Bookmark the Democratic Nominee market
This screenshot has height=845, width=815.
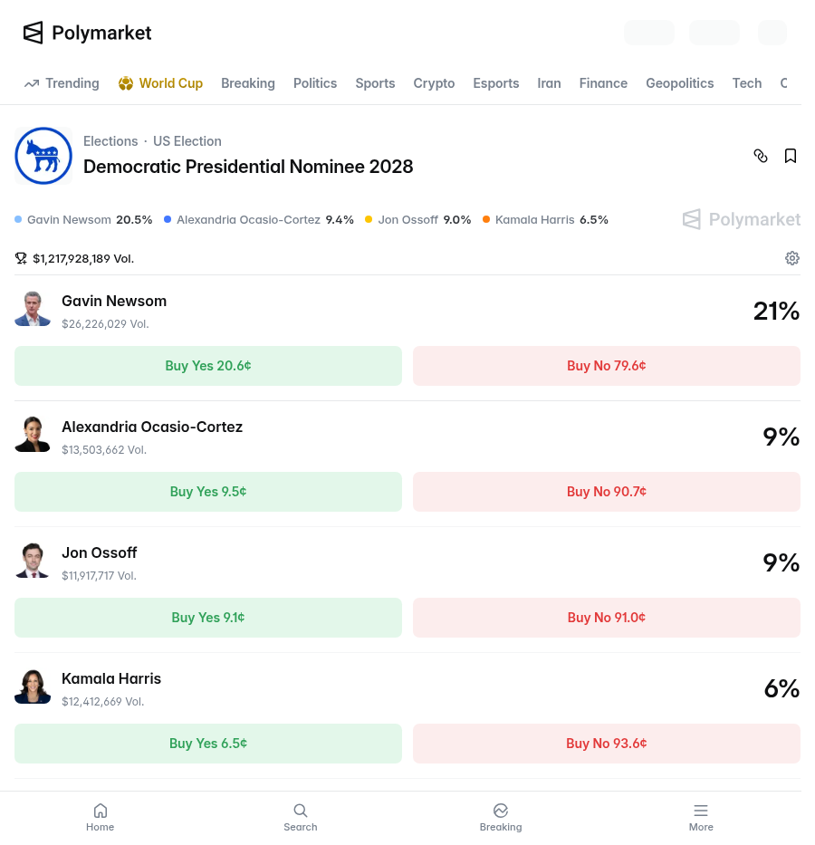791,156
